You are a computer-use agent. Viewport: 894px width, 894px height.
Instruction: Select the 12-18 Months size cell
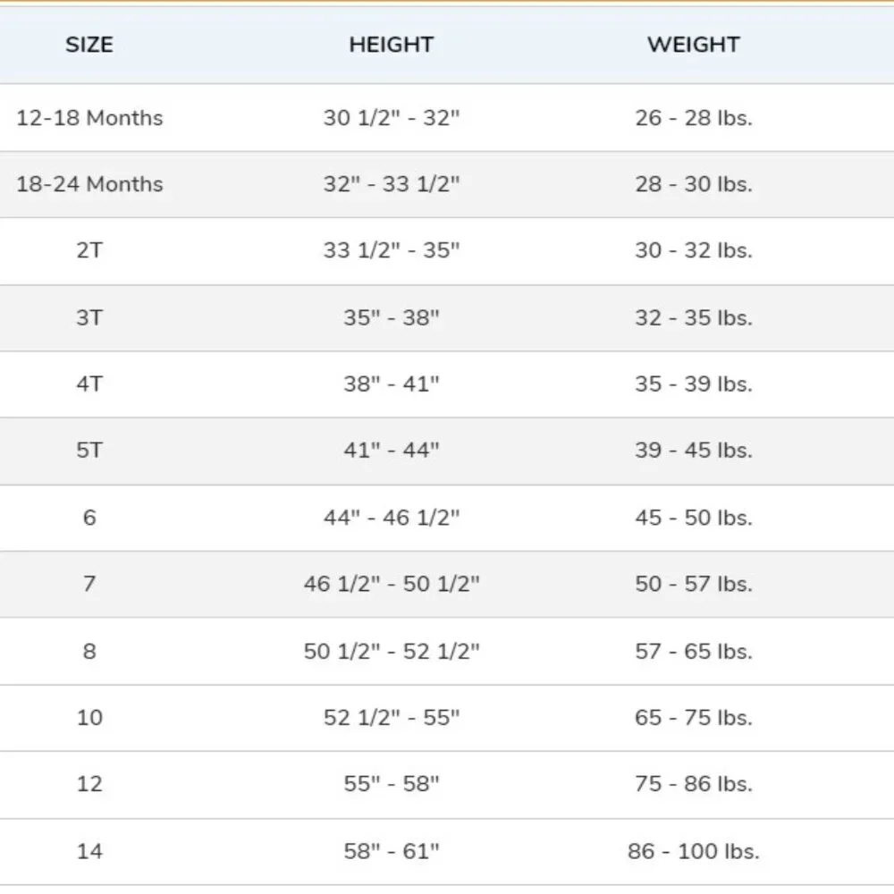tap(89, 118)
